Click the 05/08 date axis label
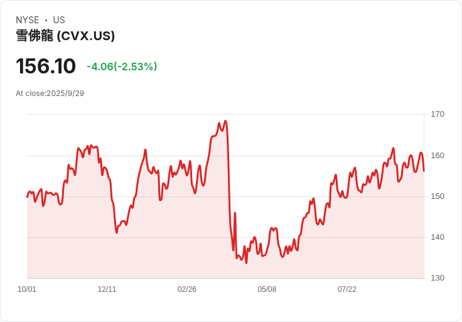Image resolution: width=462 pixels, height=322 pixels. click(267, 289)
